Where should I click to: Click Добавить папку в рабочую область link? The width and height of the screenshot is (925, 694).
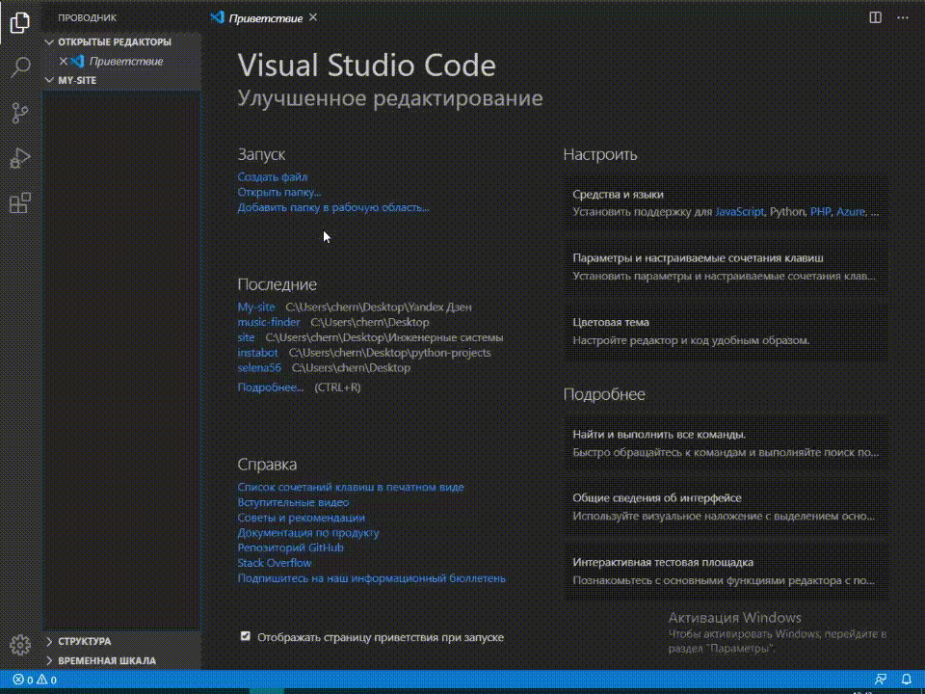pos(333,207)
